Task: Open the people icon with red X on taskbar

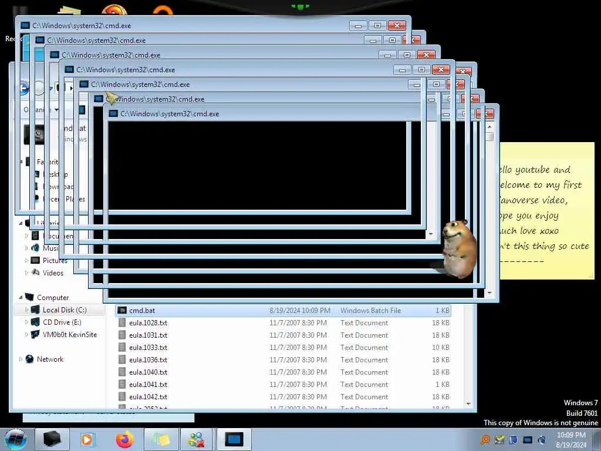Action: click(x=196, y=439)
